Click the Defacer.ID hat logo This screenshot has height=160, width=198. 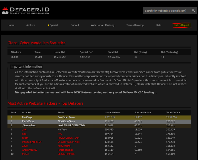(x=5, y=11)
